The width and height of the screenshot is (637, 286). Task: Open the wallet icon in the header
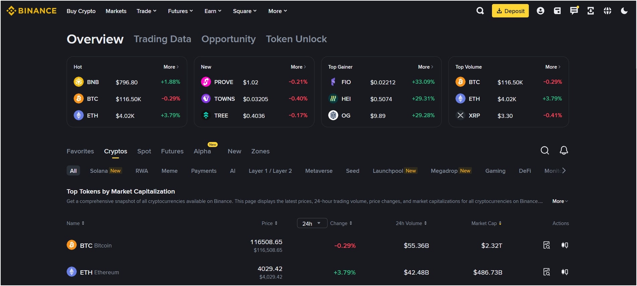pyautogui.click(x=557, y=11)
